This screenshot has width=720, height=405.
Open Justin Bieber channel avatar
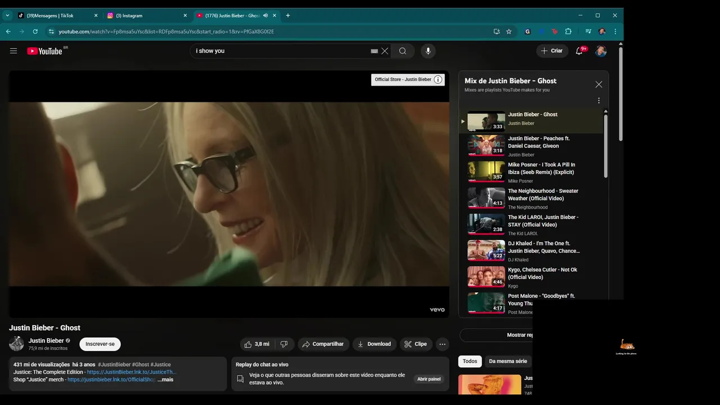coord(16,344)
